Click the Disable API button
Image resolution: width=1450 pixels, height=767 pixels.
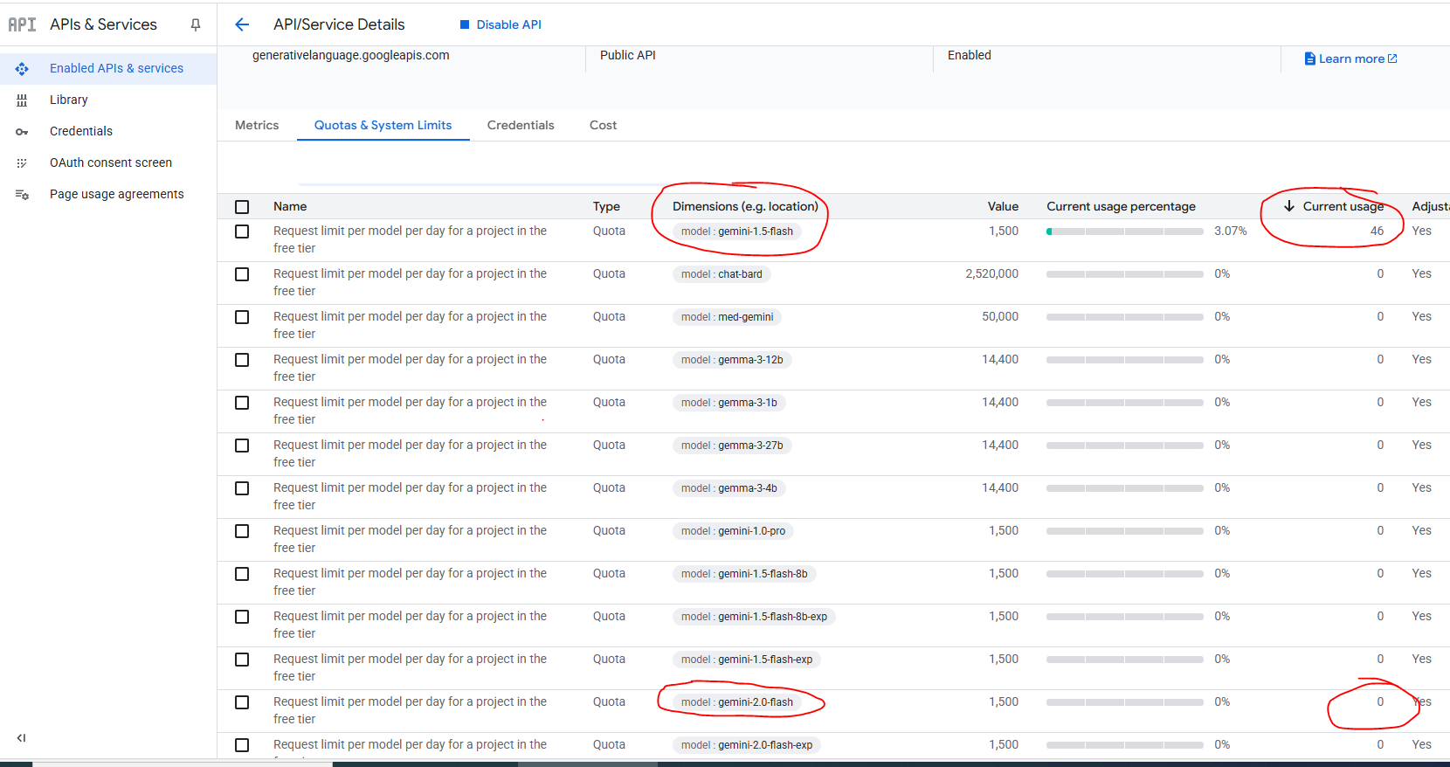[x=501, y=24]
